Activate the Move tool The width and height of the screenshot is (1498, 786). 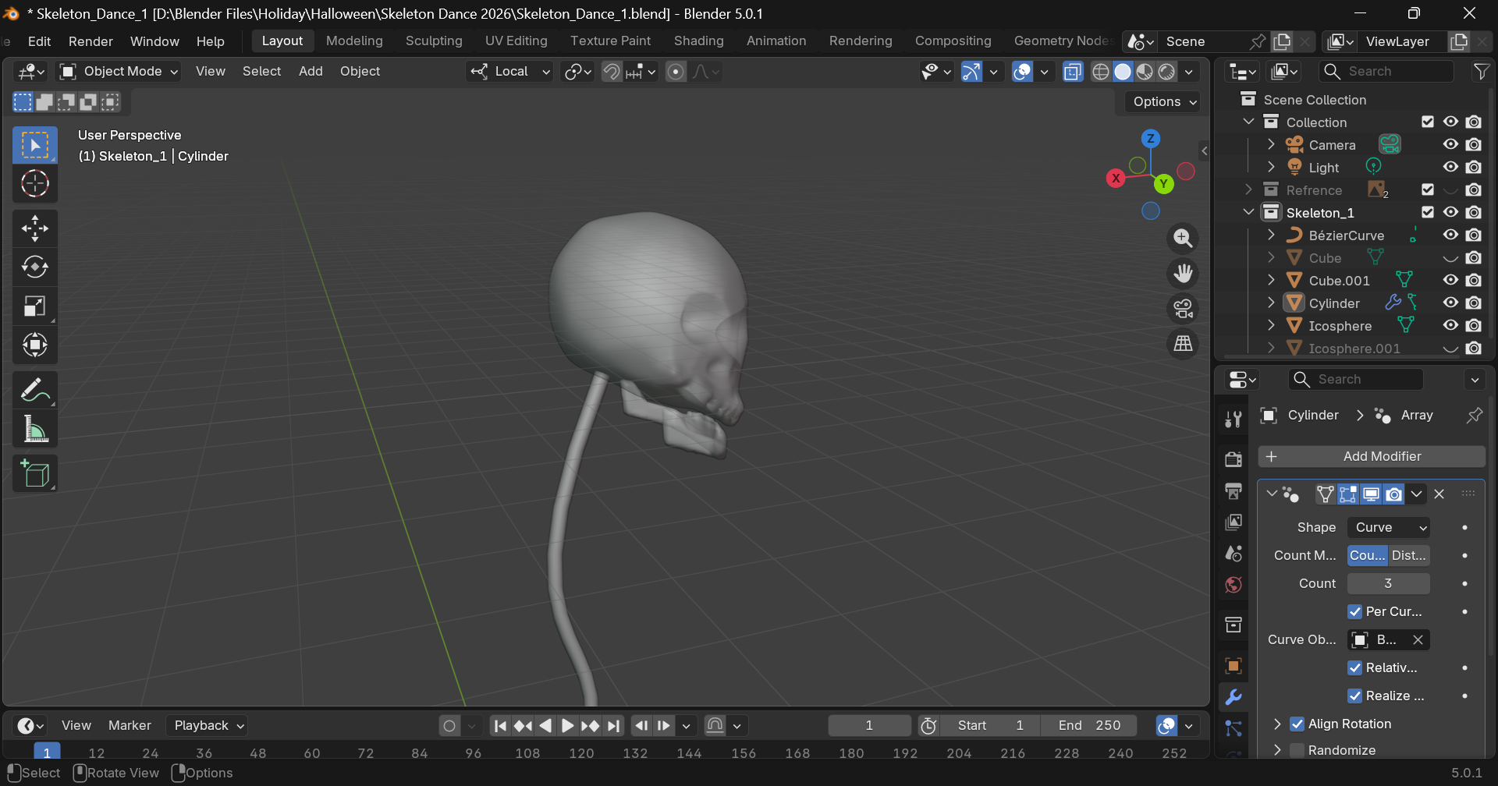pyautogui.click(x=35, y=228)
